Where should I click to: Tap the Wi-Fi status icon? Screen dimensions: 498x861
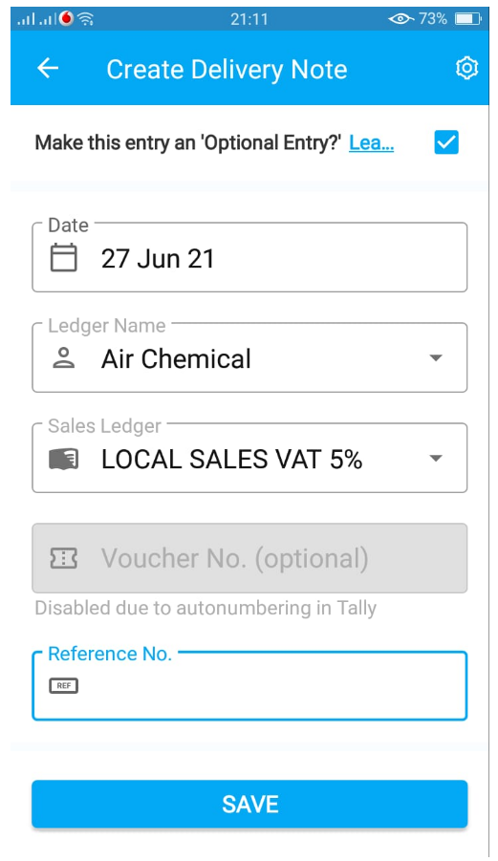pyautogui.click(x=85, y=19)
